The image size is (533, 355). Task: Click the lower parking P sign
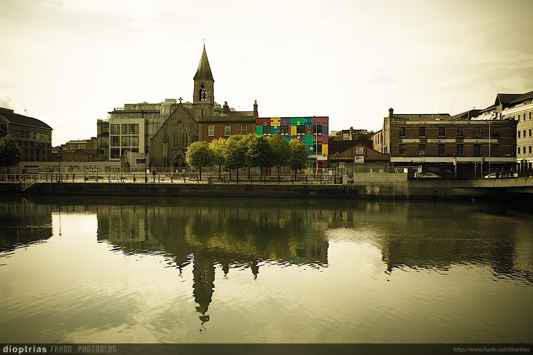click(359, 159)
